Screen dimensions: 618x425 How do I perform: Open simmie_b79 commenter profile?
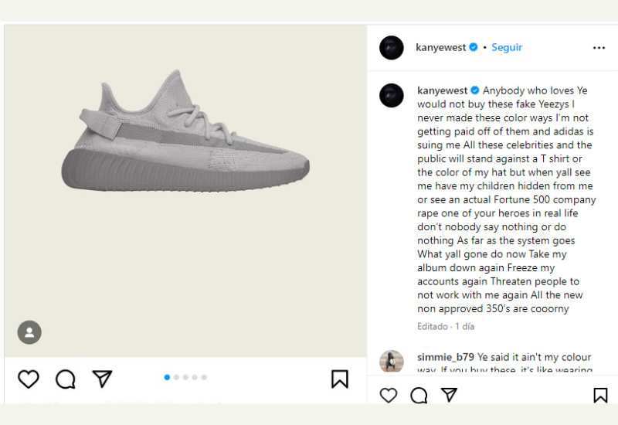pos(446,357)
